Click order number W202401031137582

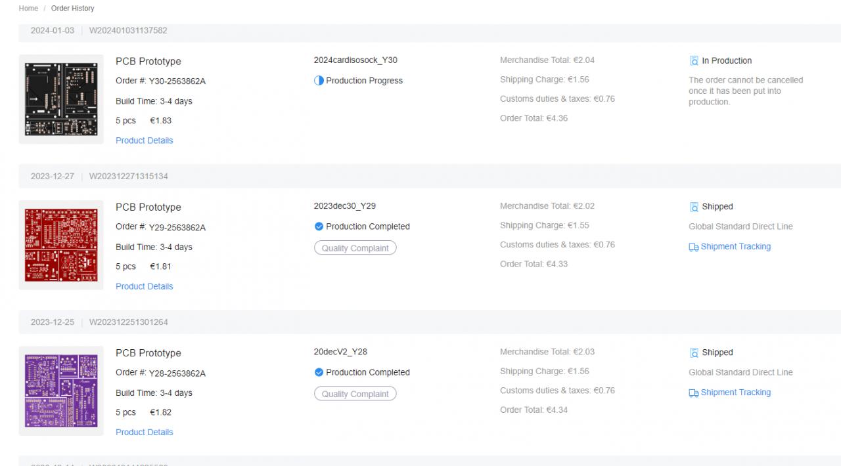click(128, 31)
